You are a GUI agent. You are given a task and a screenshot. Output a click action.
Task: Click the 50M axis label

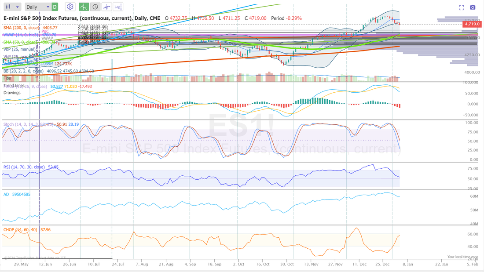point(474,210)
